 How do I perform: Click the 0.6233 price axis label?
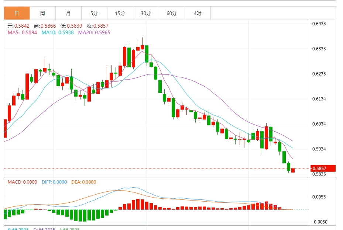pos(319,74)
